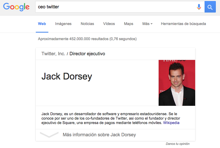Screen dimensions: 220x148
Task: Click the results count text 'Aproximadamente 452.000.000 resultados'
Action: pyautogui.click(x=73, y=39)
